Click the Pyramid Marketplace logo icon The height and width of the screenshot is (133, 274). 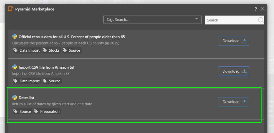coord(10,9)
